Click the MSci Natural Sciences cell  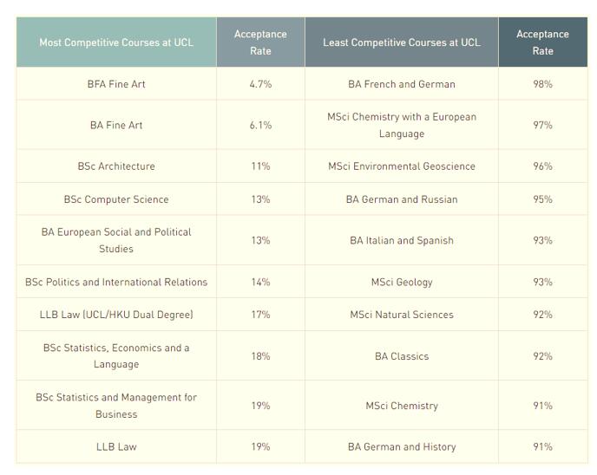pyautogui.click(x=401, y=315)
